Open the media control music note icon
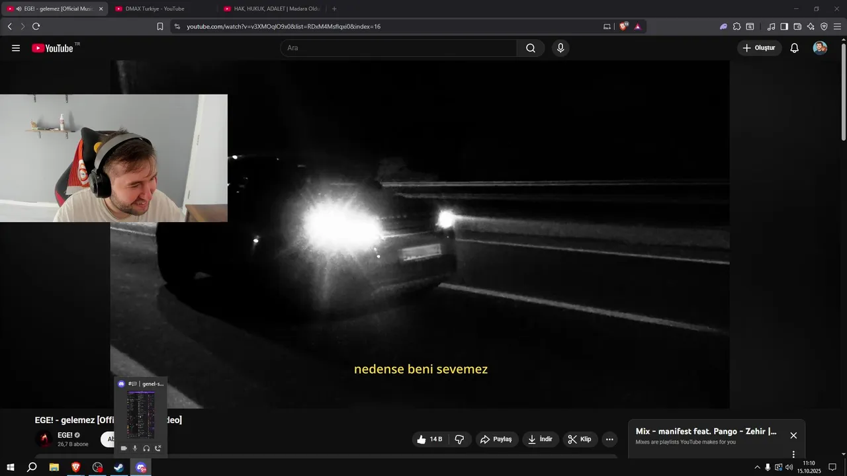The width and height of the screenshot is (847, 476). [x=771, y=26]
